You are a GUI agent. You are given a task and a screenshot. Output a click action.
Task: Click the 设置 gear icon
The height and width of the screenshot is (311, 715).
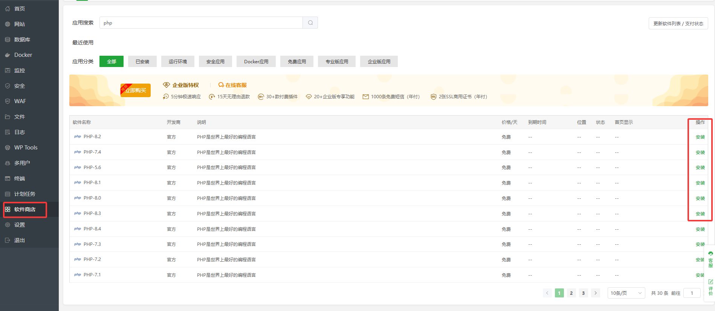[x=8, y=225]
